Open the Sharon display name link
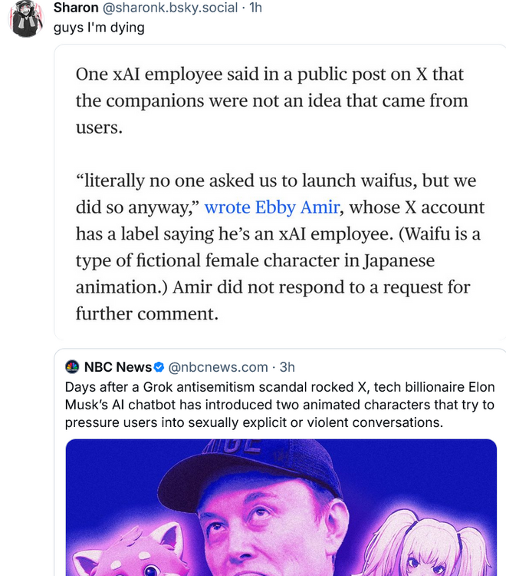506x576 pixels. (x=75, y=8)
